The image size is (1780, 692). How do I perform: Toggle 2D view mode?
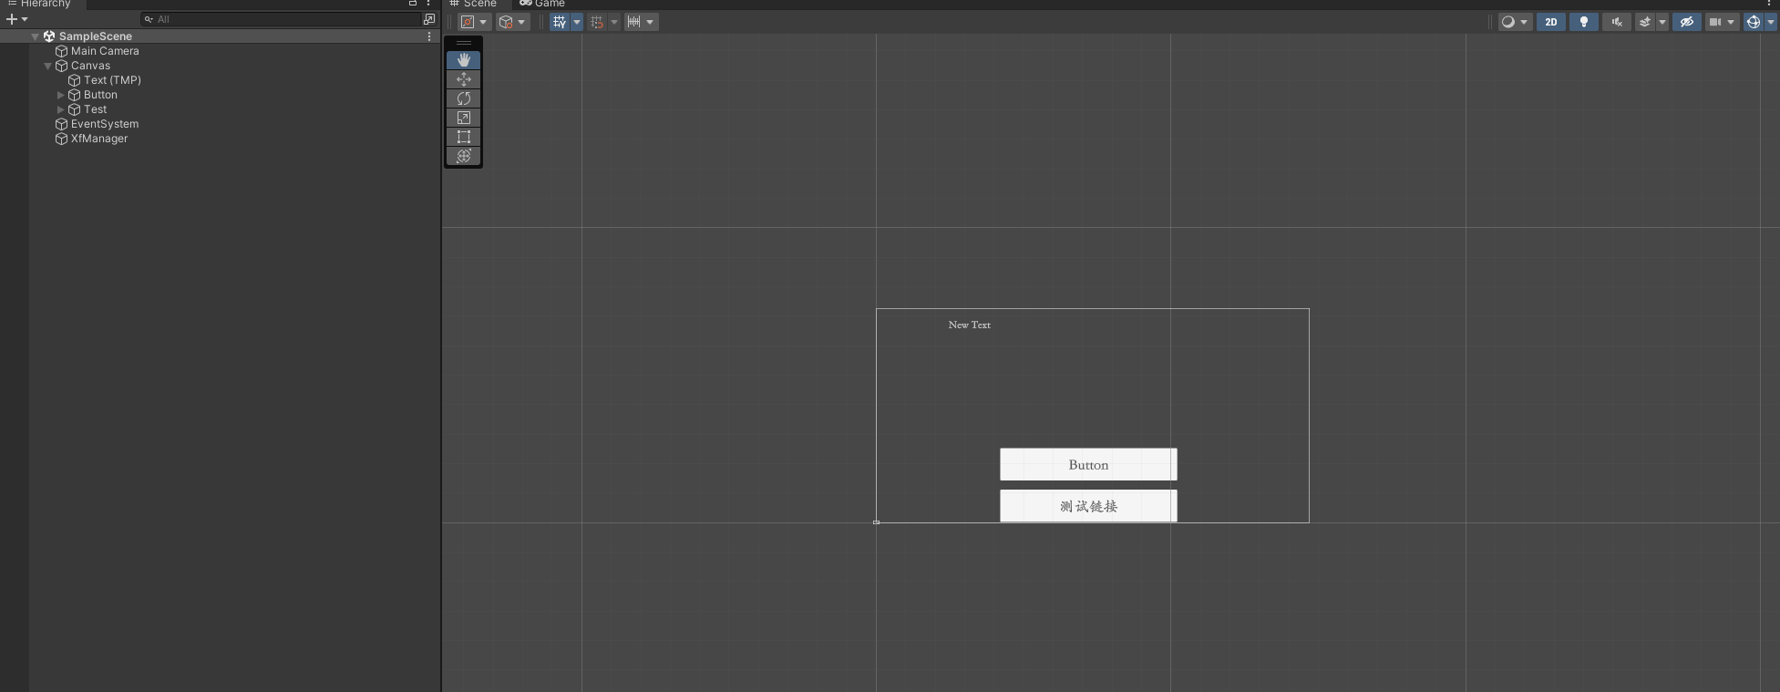(x=1551, y=22)
